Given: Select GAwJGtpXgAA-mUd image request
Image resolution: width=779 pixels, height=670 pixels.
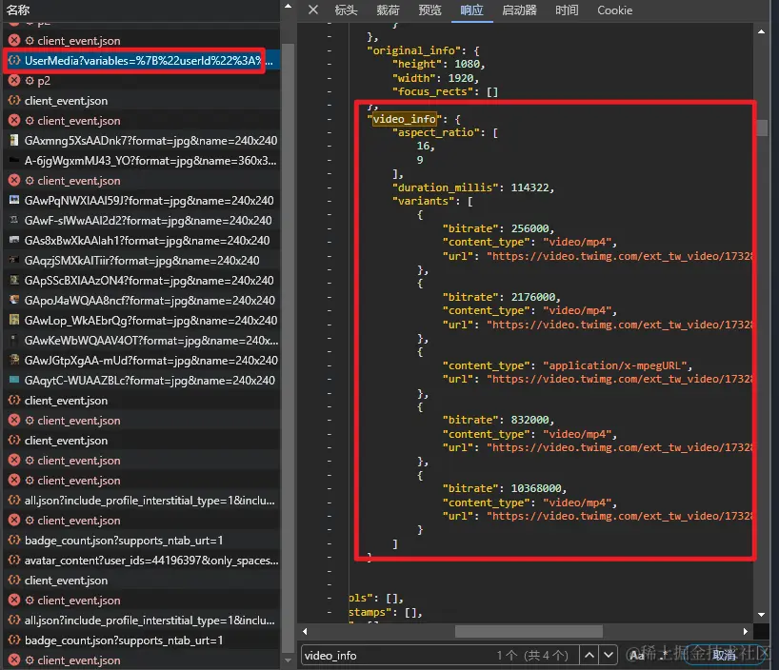Looking at the screenshot, I should (142, 360).
